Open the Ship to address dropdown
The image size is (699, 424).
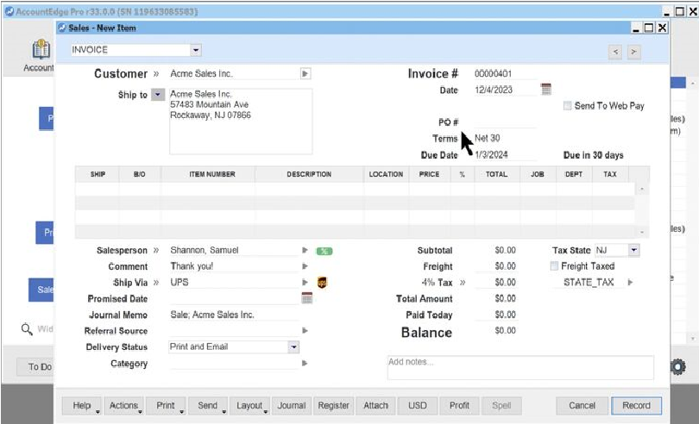coord(158,95)
